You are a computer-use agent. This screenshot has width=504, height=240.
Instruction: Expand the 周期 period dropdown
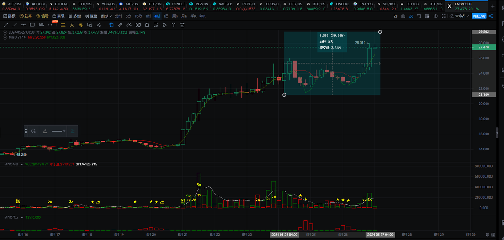tap(106, 16)
